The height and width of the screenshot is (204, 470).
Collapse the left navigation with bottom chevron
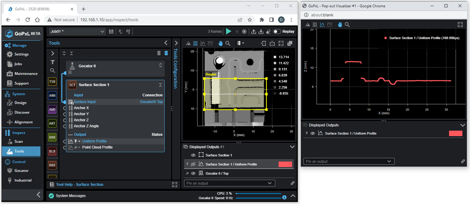click(x=38, y=195)
